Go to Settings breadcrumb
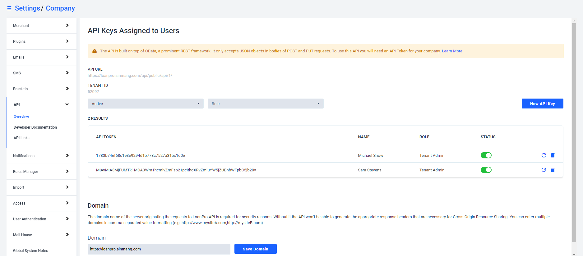 point(27,8)
